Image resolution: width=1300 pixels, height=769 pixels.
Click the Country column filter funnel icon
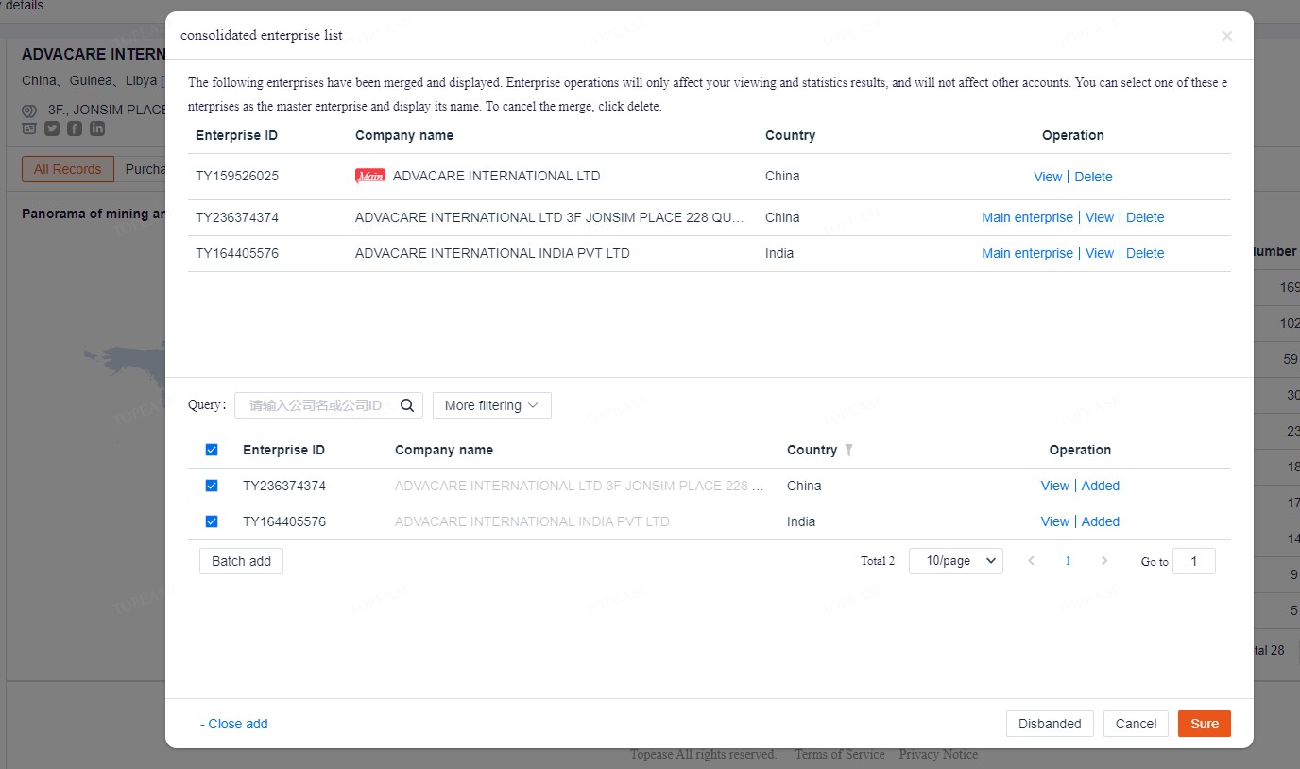point(848,450)
